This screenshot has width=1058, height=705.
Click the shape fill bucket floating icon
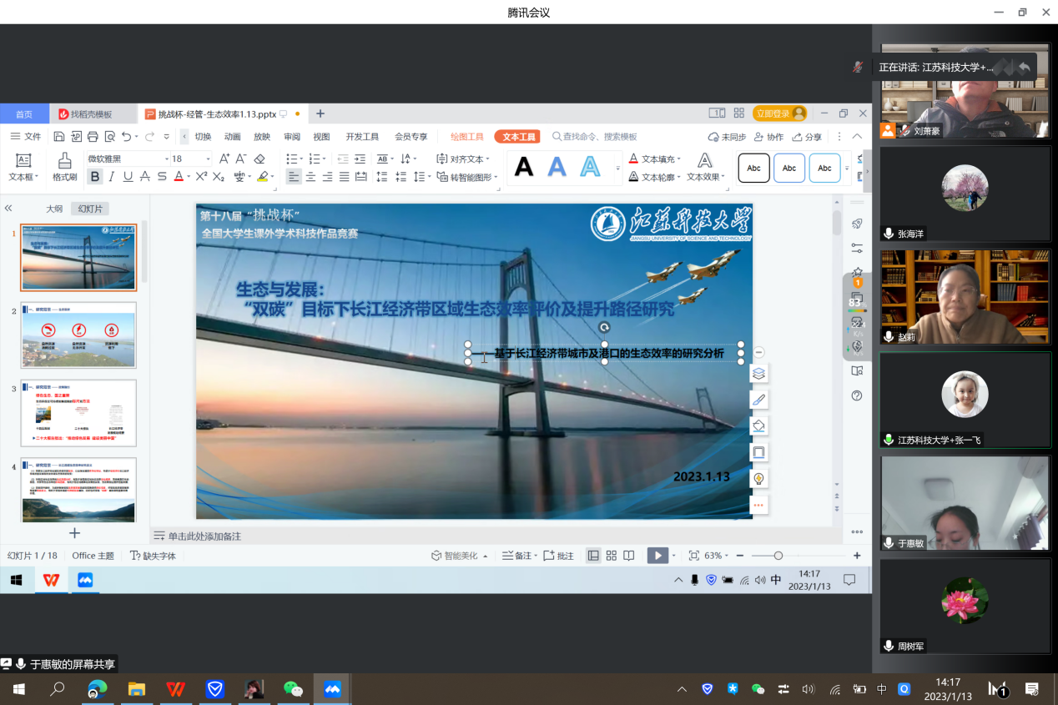click(758, 426)
